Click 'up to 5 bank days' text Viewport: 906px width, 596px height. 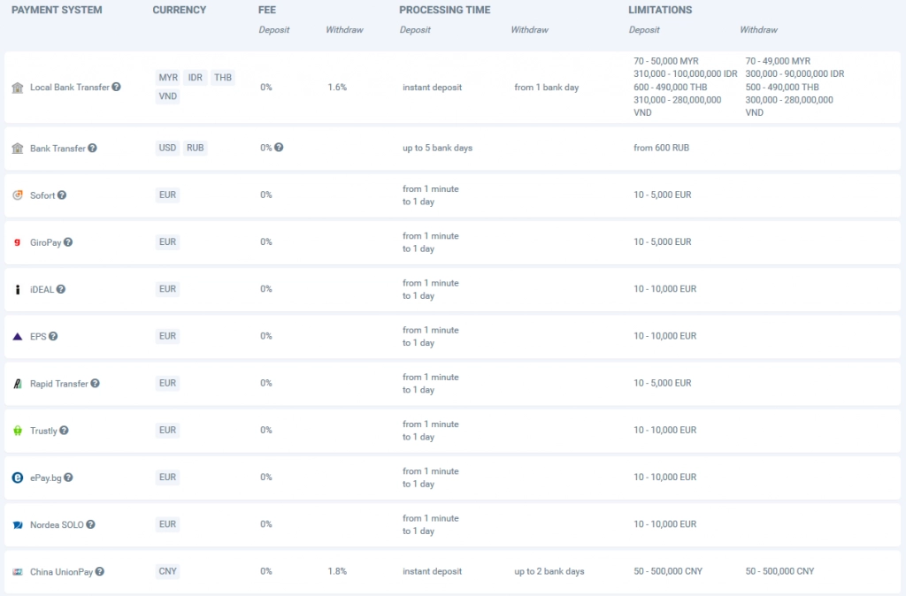tap(437, 148)
